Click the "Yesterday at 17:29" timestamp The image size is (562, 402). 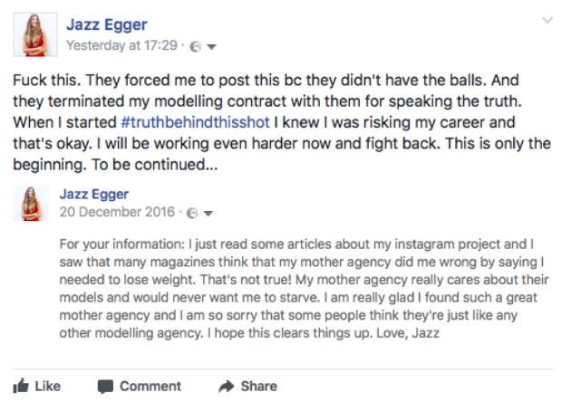pos(121,44)
